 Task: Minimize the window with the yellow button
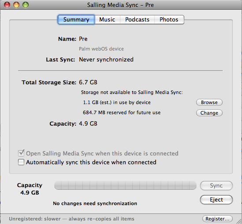(x=16, y=5)
